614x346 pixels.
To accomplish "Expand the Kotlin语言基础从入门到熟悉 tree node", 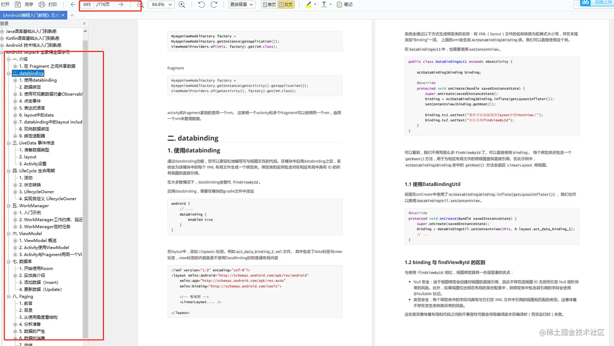I will pyautogui.click(x=2, y=38).
